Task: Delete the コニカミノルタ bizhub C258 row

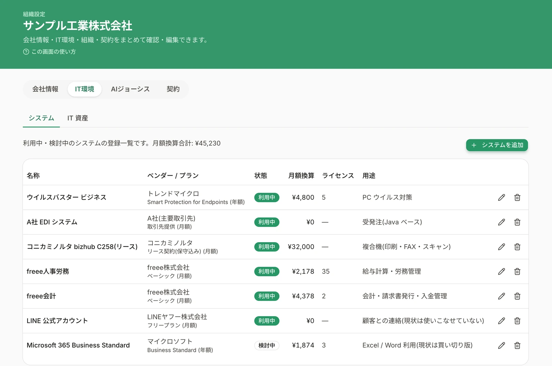Action: (x=517, y=247)
